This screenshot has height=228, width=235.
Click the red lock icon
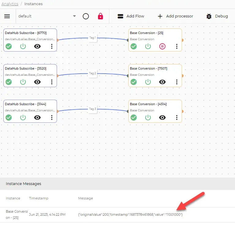(x=100, y=16)
